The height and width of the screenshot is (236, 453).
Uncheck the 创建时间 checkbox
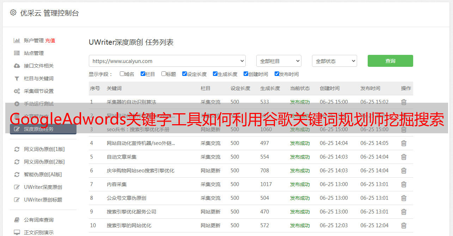click(246, 74)
